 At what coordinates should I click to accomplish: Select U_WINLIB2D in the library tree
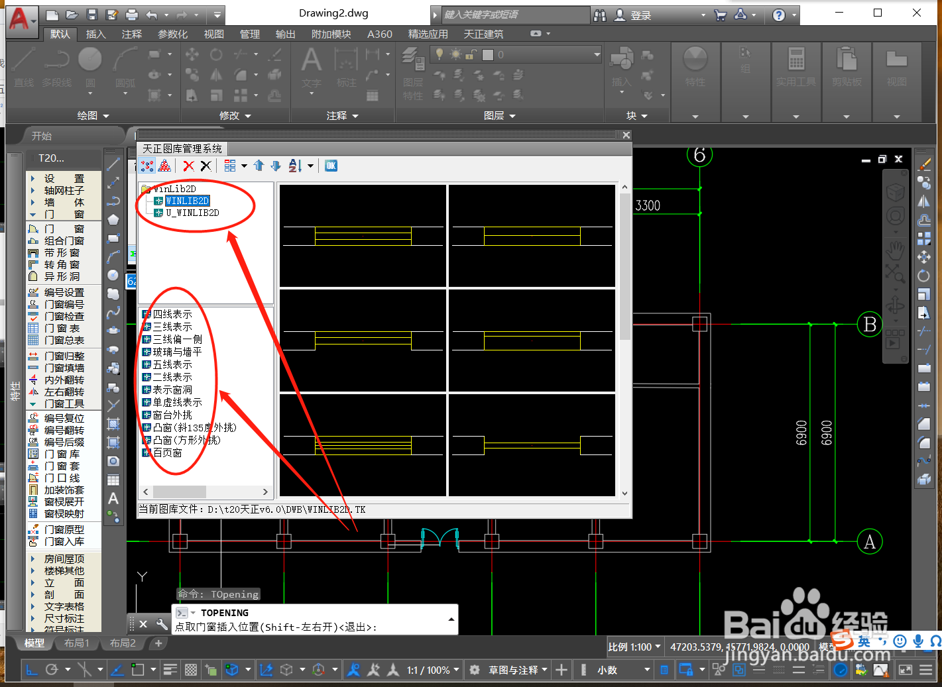pyautogui.click(x=192, y=213)
